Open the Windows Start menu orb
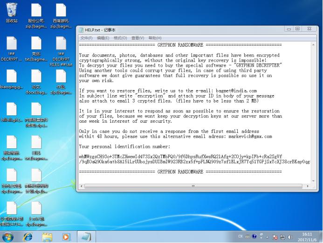Viewport: 323px width, 243px height. (x=8, y=237)
